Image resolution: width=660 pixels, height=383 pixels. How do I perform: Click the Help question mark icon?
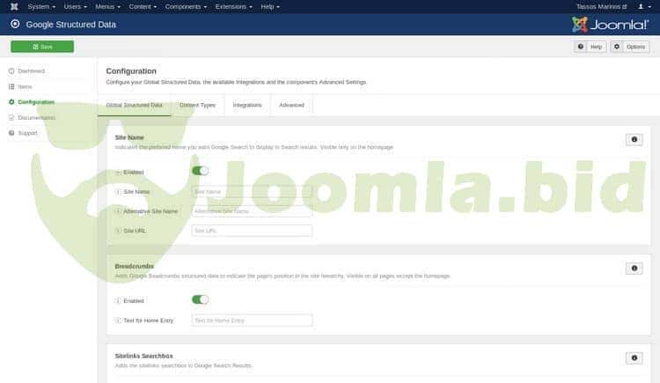[581, 47]
